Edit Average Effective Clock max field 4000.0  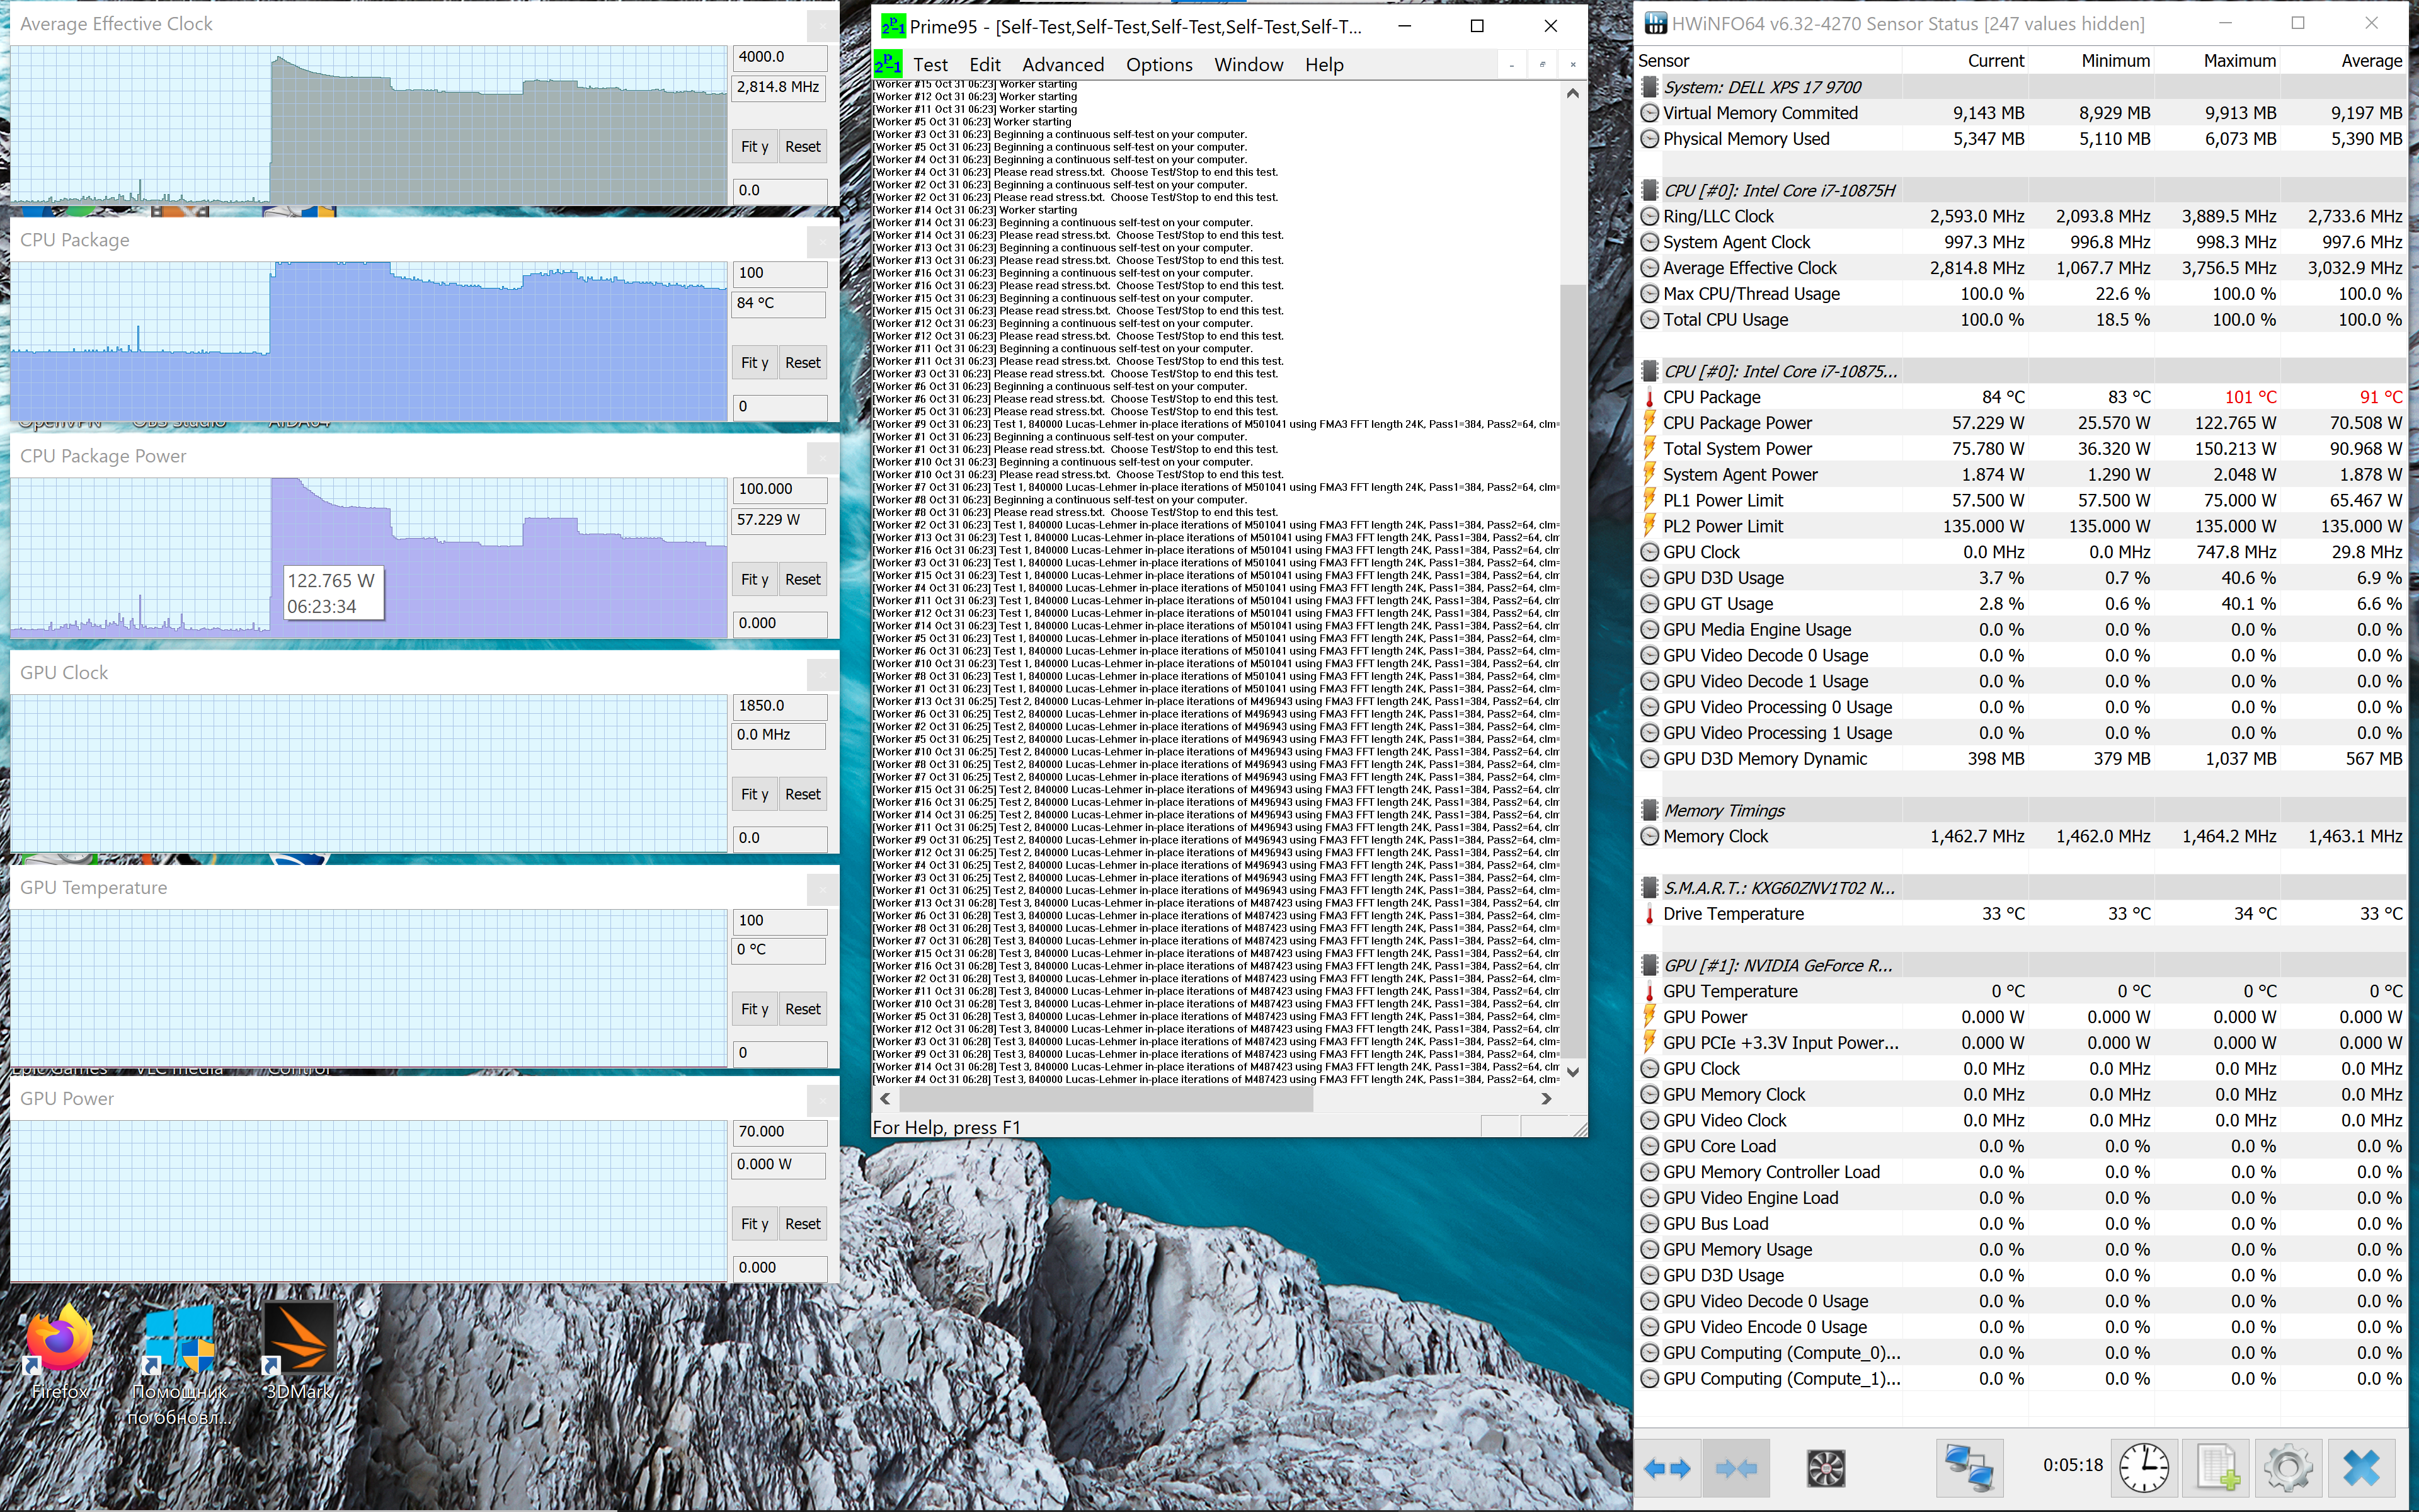[781, 57]
